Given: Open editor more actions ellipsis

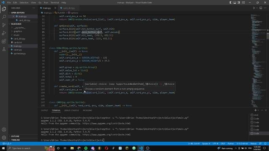Looking at the screenshot, I should click(x=265, y=8).
